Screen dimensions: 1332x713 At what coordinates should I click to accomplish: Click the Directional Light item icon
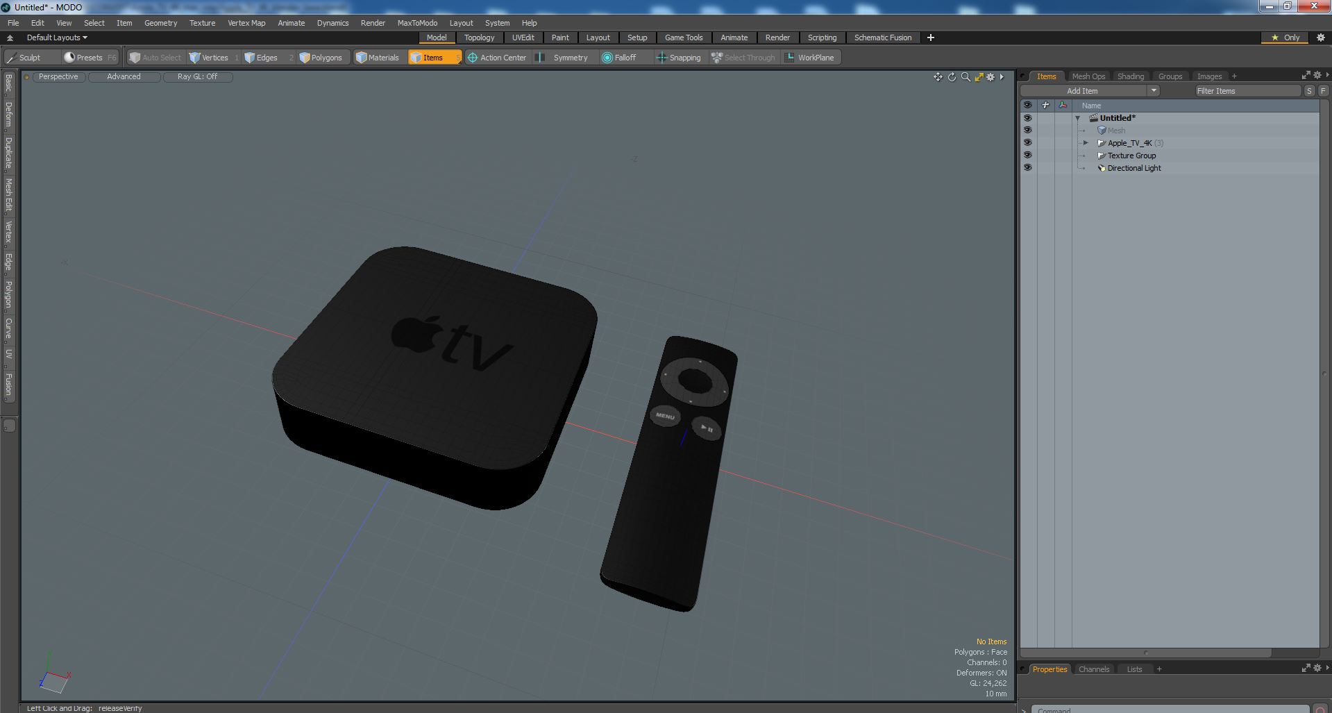click(1101, 168)
